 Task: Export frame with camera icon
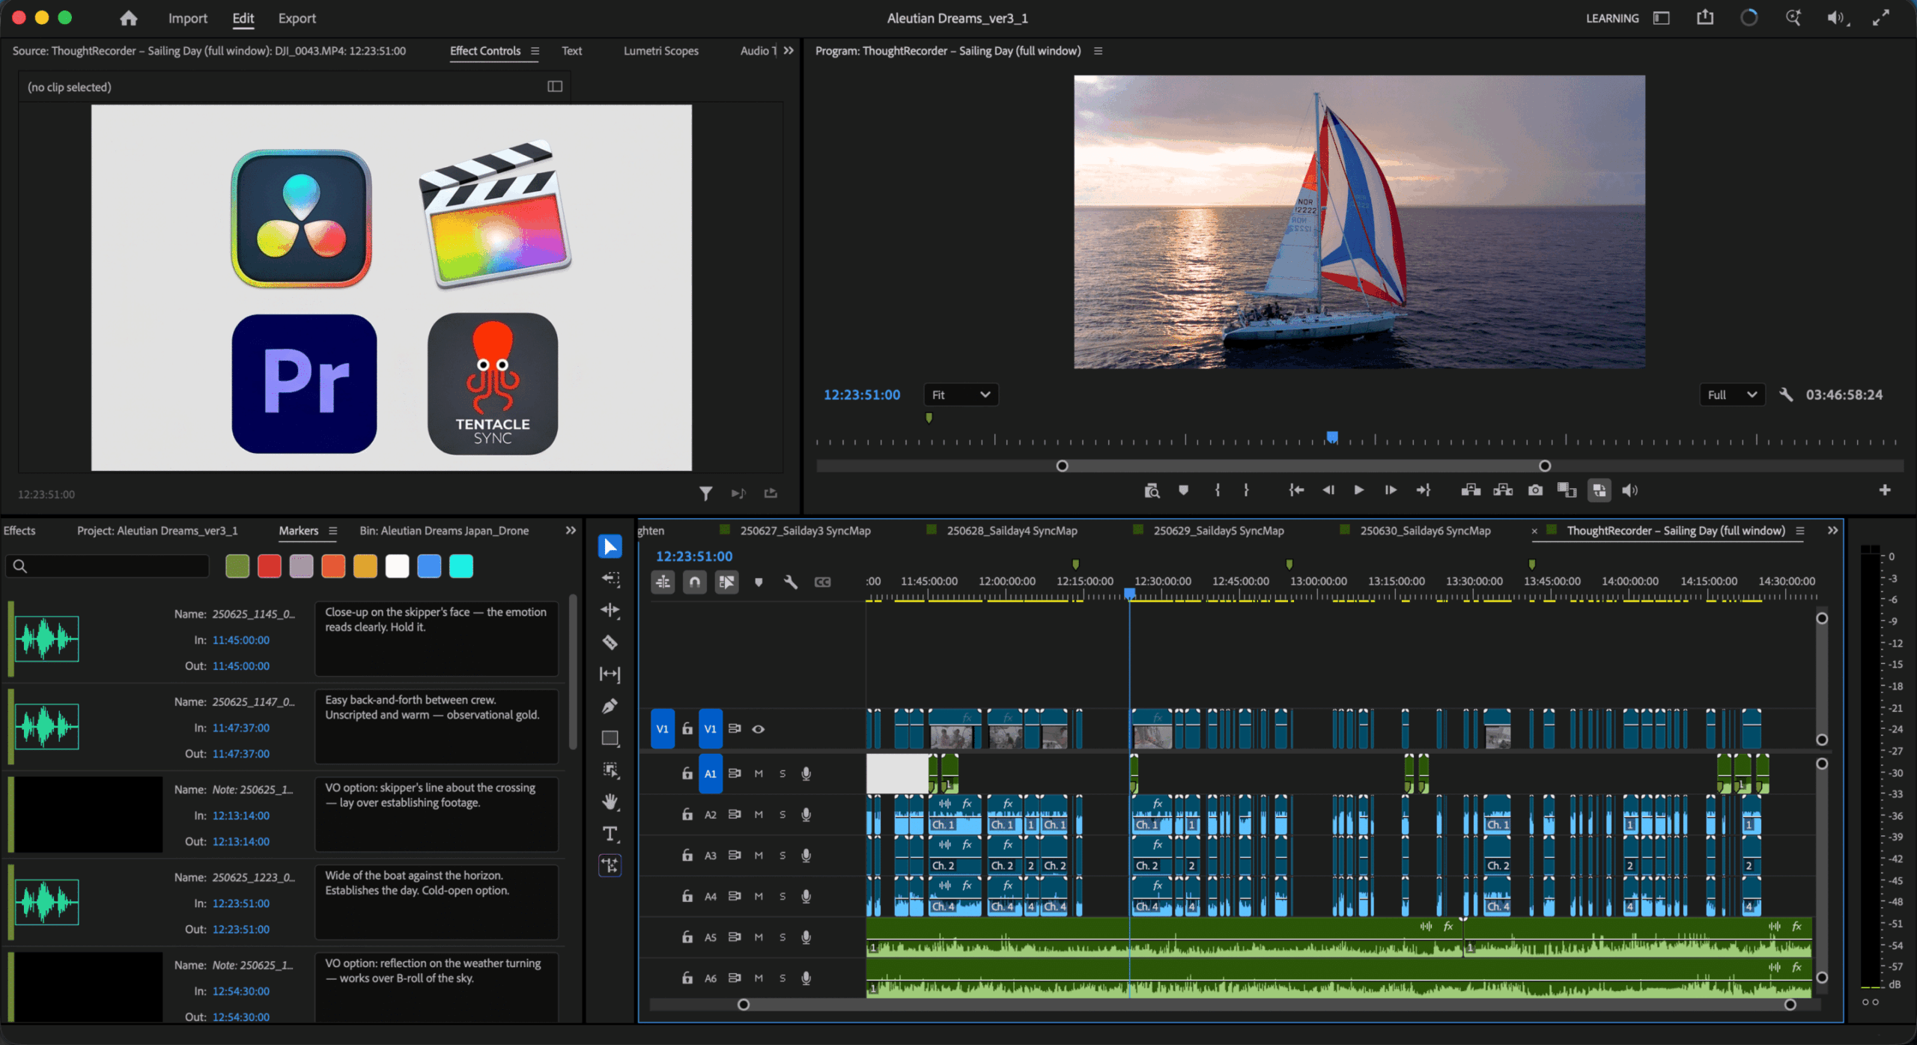click(1535, 490)
